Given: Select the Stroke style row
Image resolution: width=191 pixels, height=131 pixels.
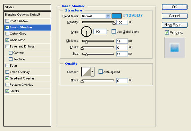Looking at the screenshot, I should point(27,91).
